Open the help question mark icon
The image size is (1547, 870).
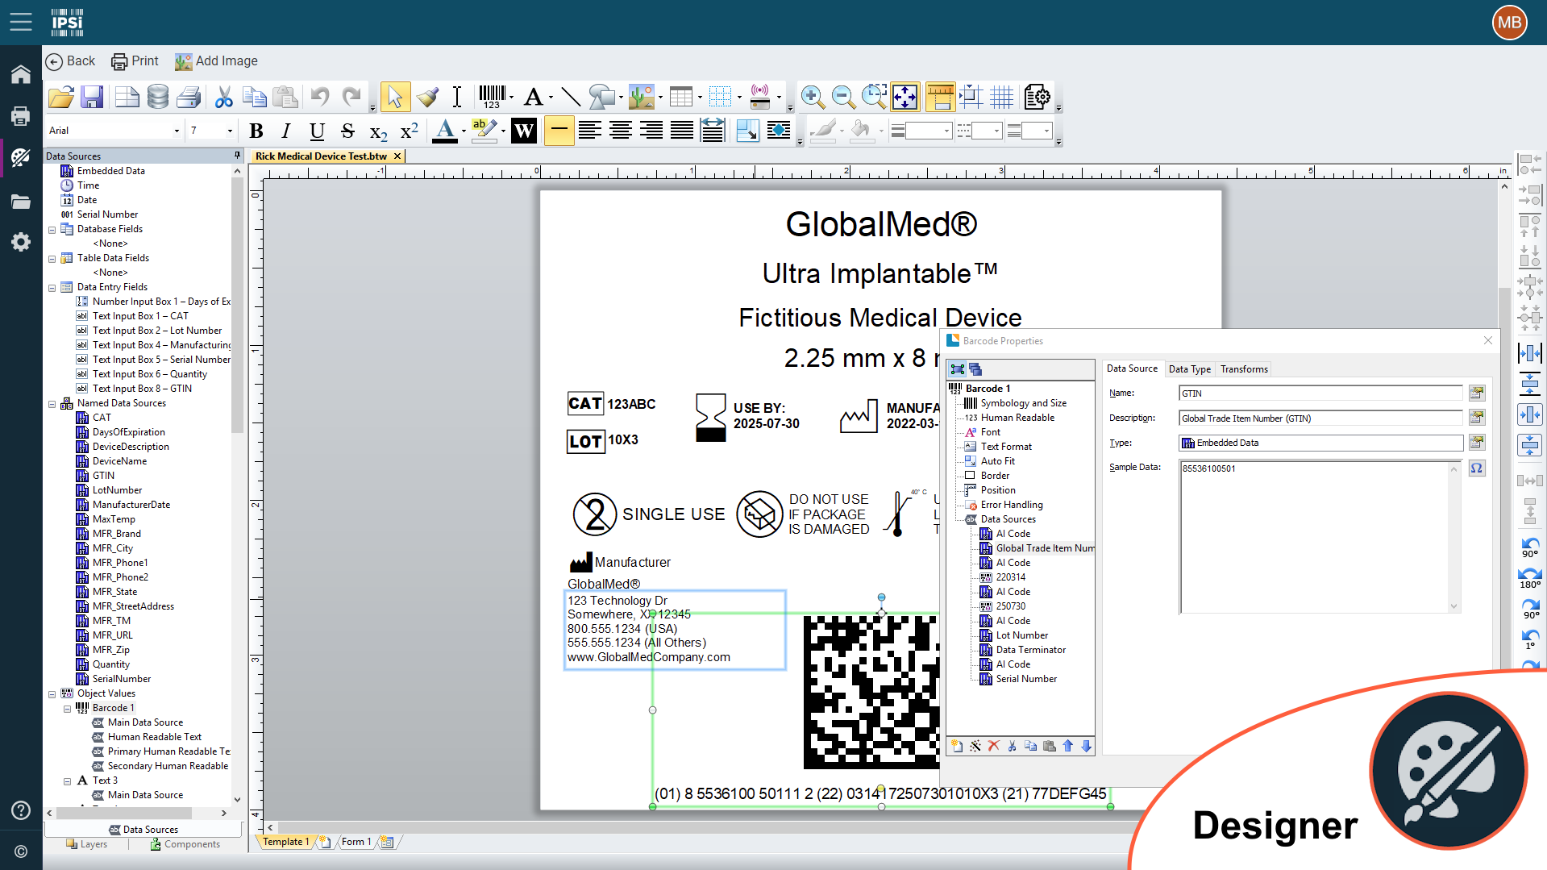(x=21, y=810)
